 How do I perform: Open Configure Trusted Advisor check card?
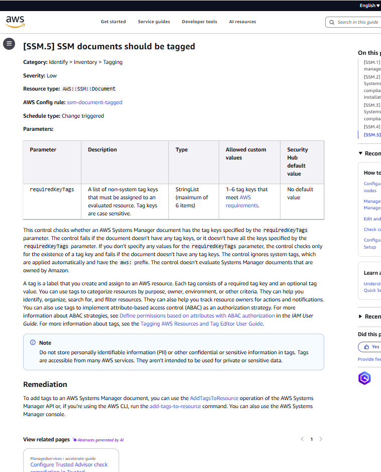pos(69,464)
